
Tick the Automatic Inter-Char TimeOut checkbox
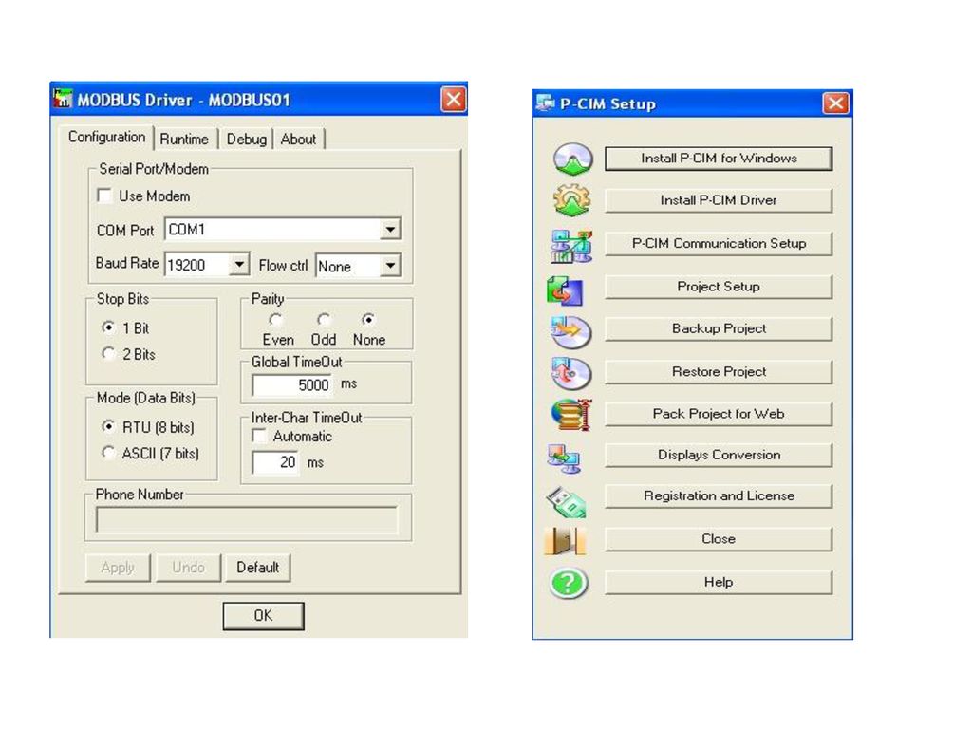click(259, 436)
